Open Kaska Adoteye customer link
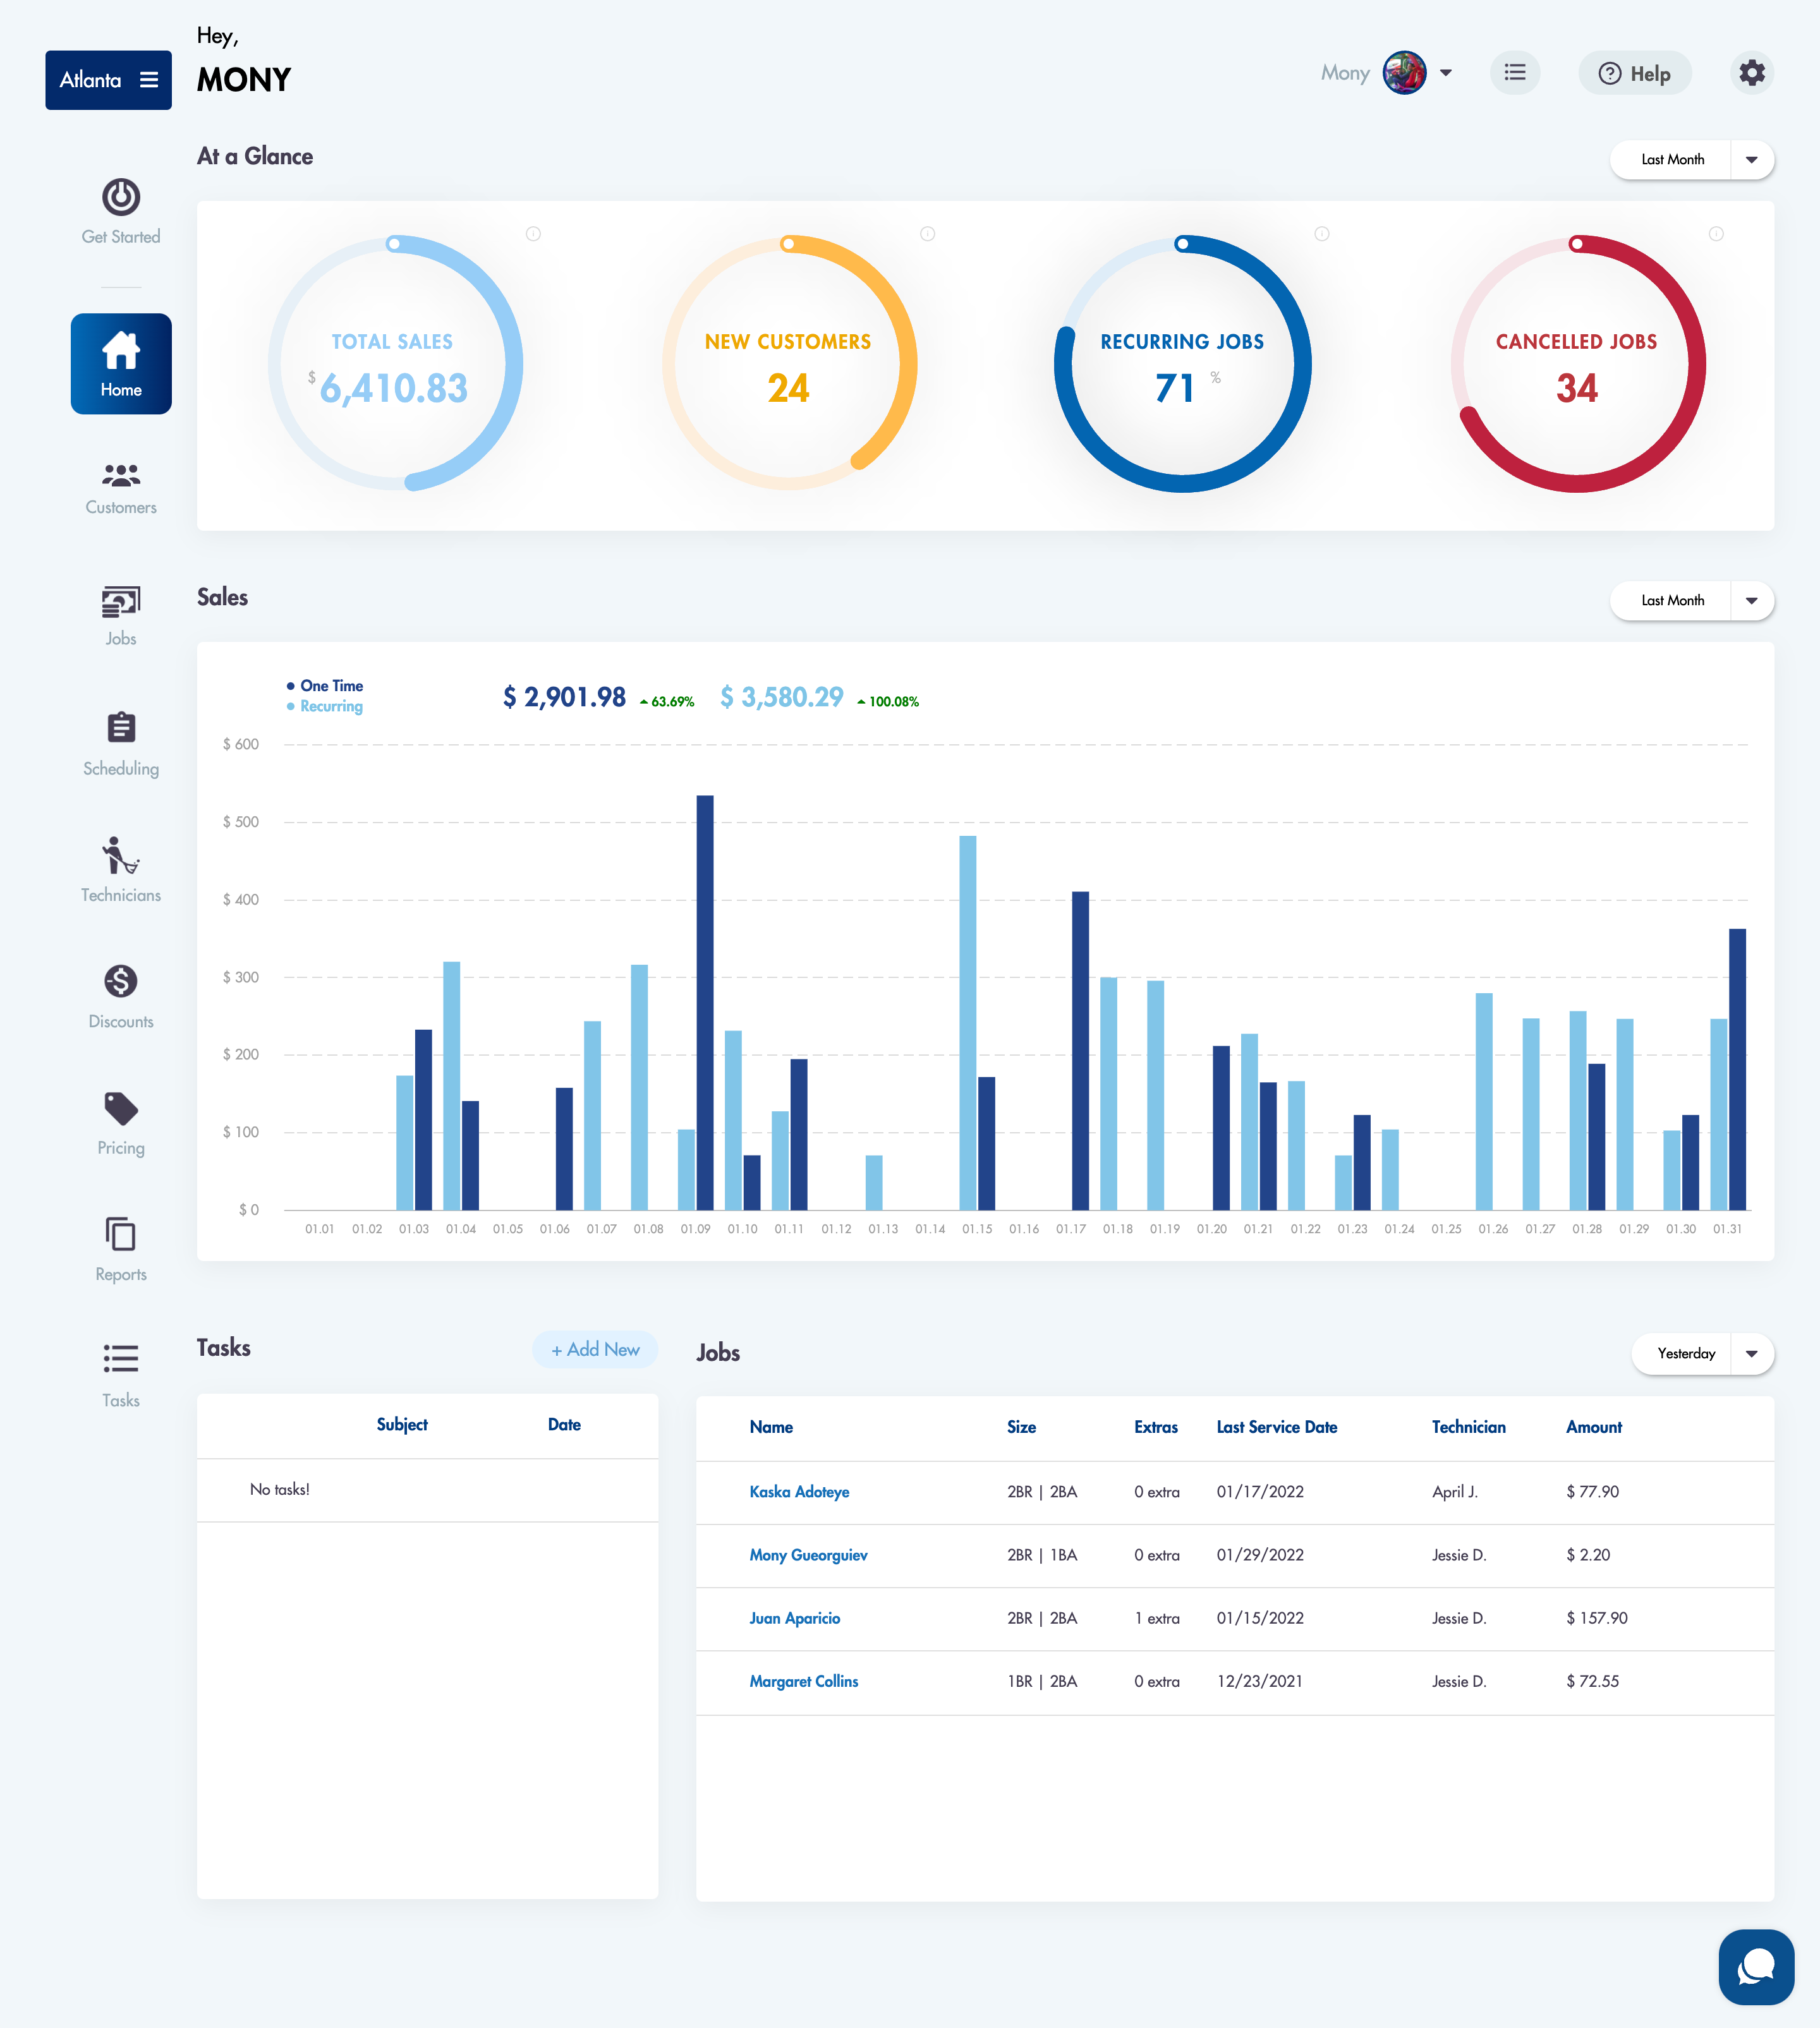Screen dimensions: 1820x2028 coord(799,1491)
